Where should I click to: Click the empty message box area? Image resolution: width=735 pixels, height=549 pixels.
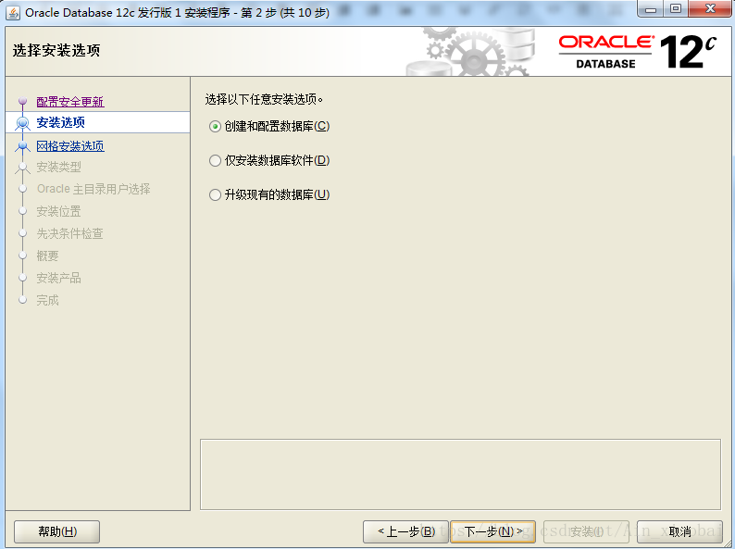coord(460,474)
